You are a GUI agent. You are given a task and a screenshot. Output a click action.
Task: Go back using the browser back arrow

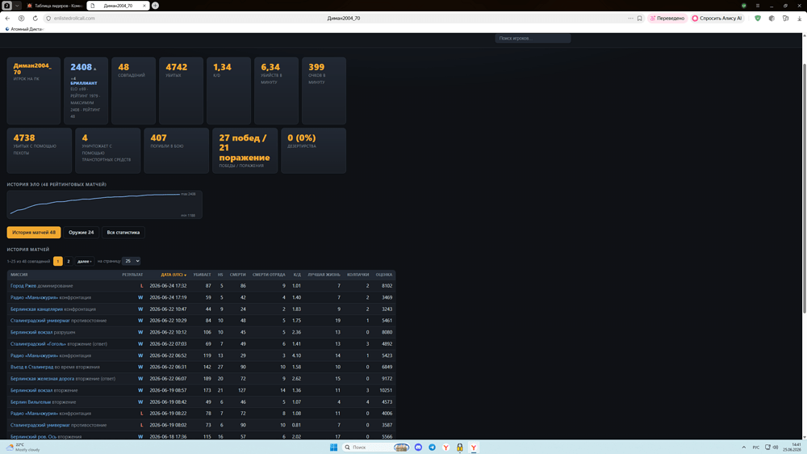7,18
